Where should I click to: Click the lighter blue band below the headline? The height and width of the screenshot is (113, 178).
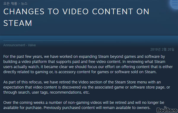[89, 38]
